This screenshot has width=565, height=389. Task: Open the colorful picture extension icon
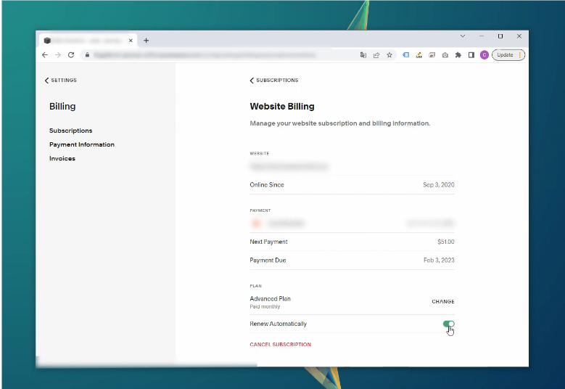click(432, 55)
